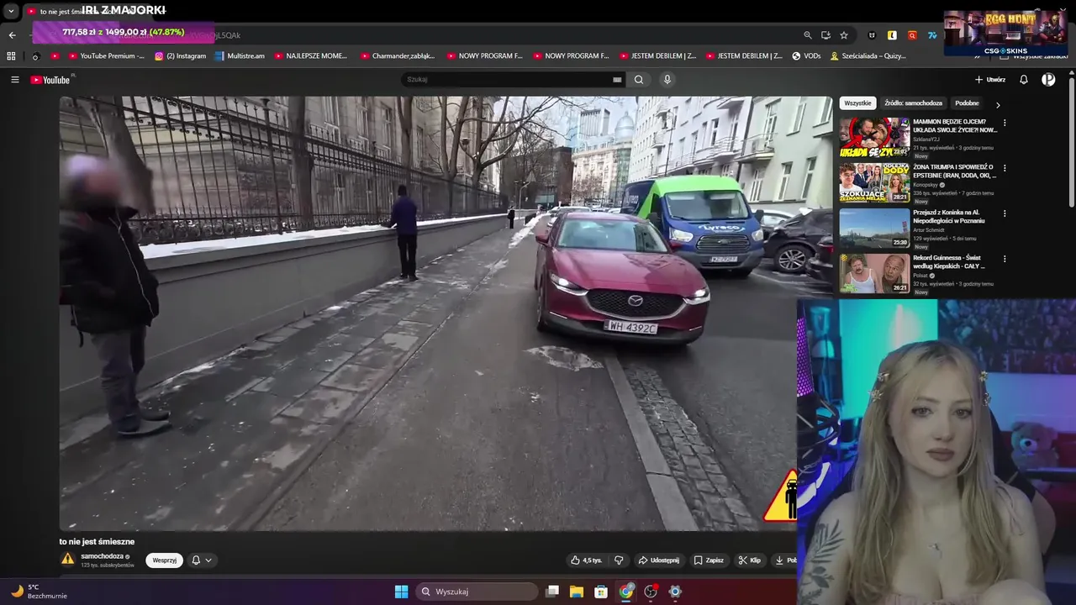
Task: Open the YouTube Premium bookmark
Action: tap(105, 56)
